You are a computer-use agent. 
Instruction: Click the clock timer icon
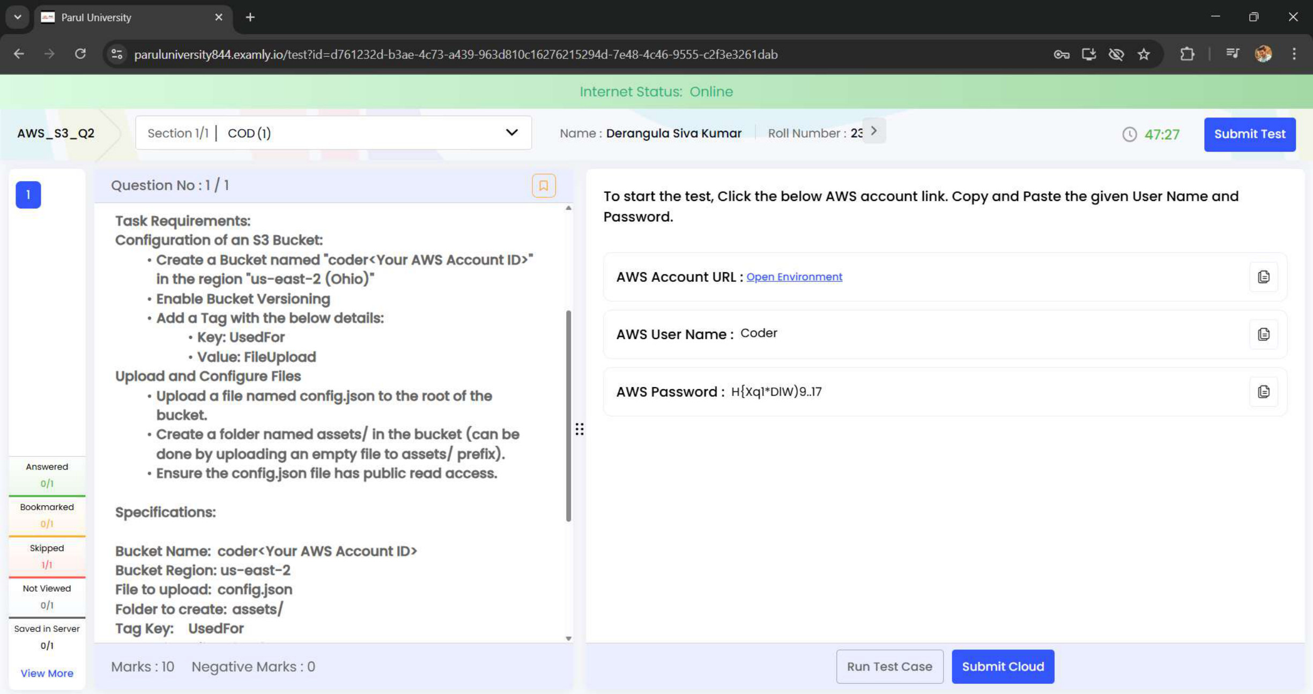(x=1129, y=134)
